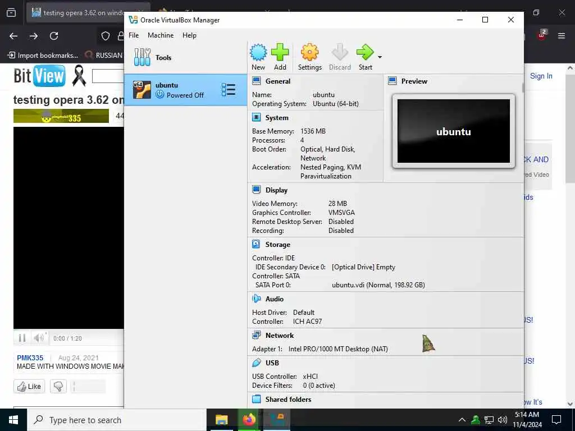The width and height of the screenshot is (575, 431).
Task: Click the taskbar clock showing 5:14 AM
Action: click(527, 420)
